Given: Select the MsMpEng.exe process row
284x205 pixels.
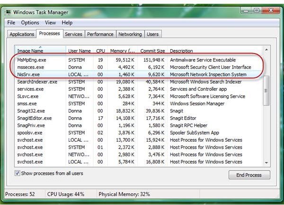Looking at the screenshot, I should [x=138, y=60].
